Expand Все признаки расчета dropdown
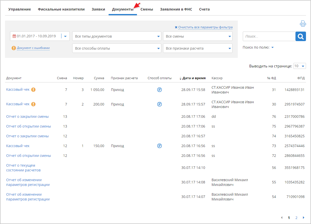This screenshot has width=311, height=224. 198,48
